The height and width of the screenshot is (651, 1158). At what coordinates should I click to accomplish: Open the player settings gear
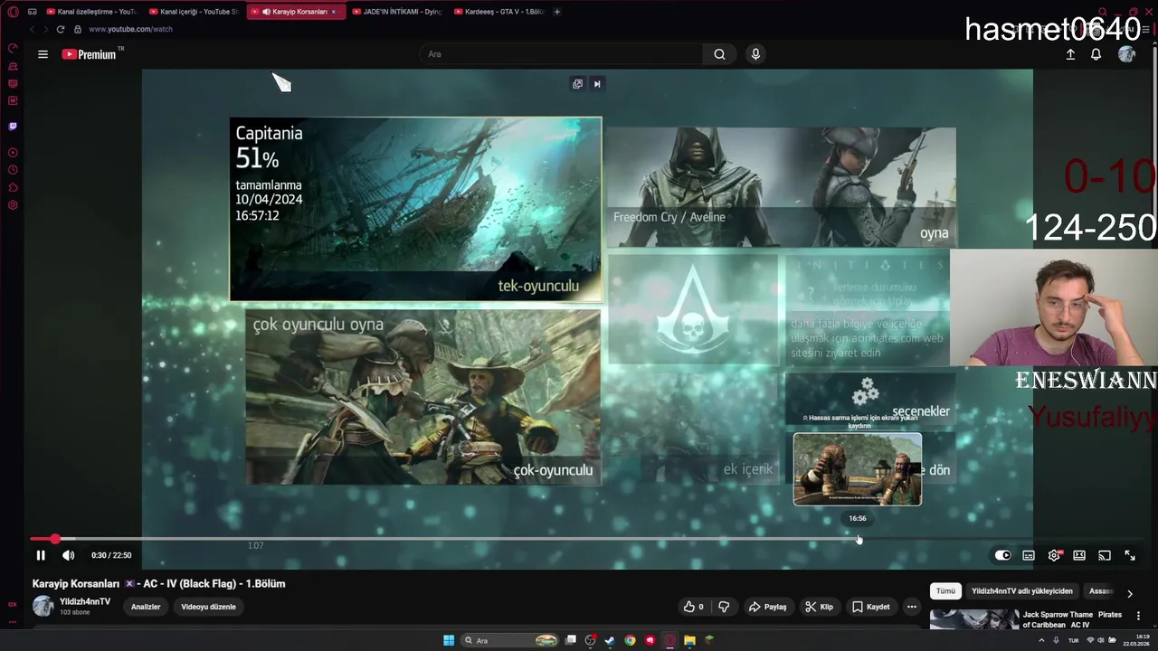click(x=1054, y=555)
